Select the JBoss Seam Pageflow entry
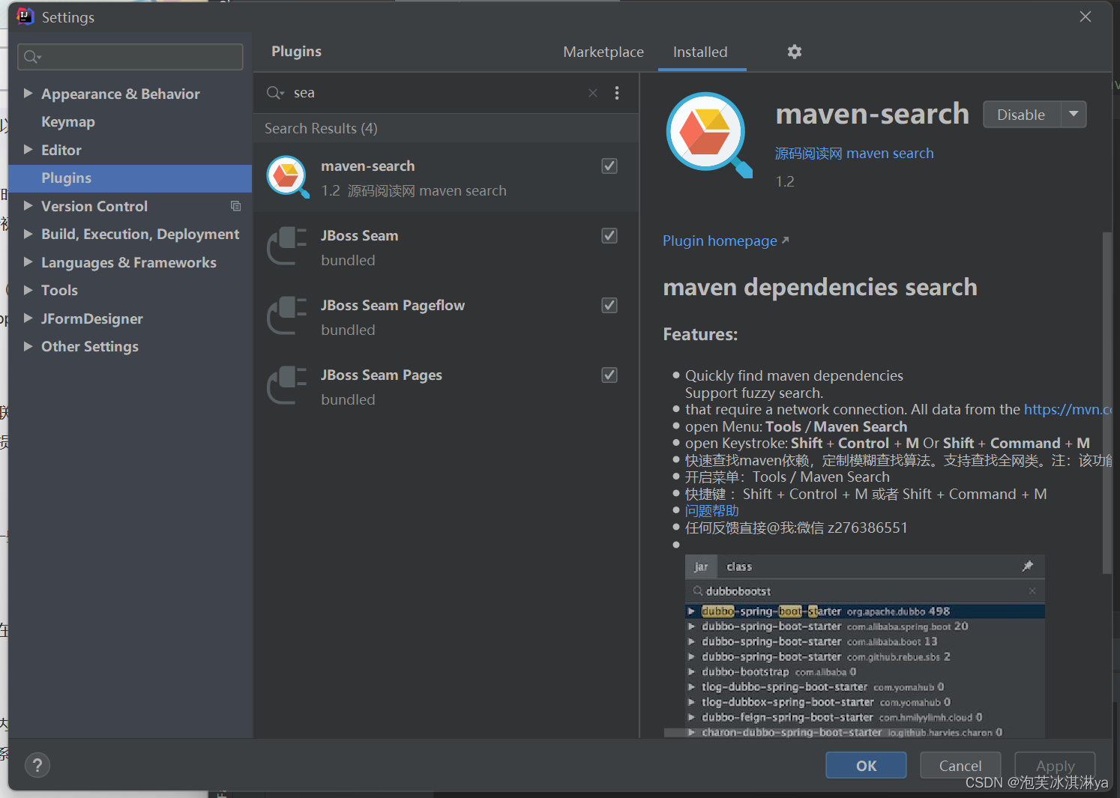The height and width of the screenshot is (798, 1120). 446,317
